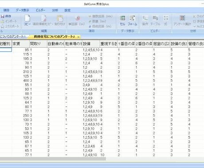Viewport: 204px width, 168px height.
Task: Click the rent cell with value 53
Action: coord(21,129)
